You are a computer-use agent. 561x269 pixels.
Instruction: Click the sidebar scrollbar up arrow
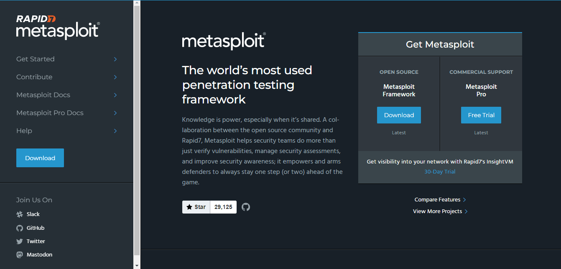(x=137, y=3)
